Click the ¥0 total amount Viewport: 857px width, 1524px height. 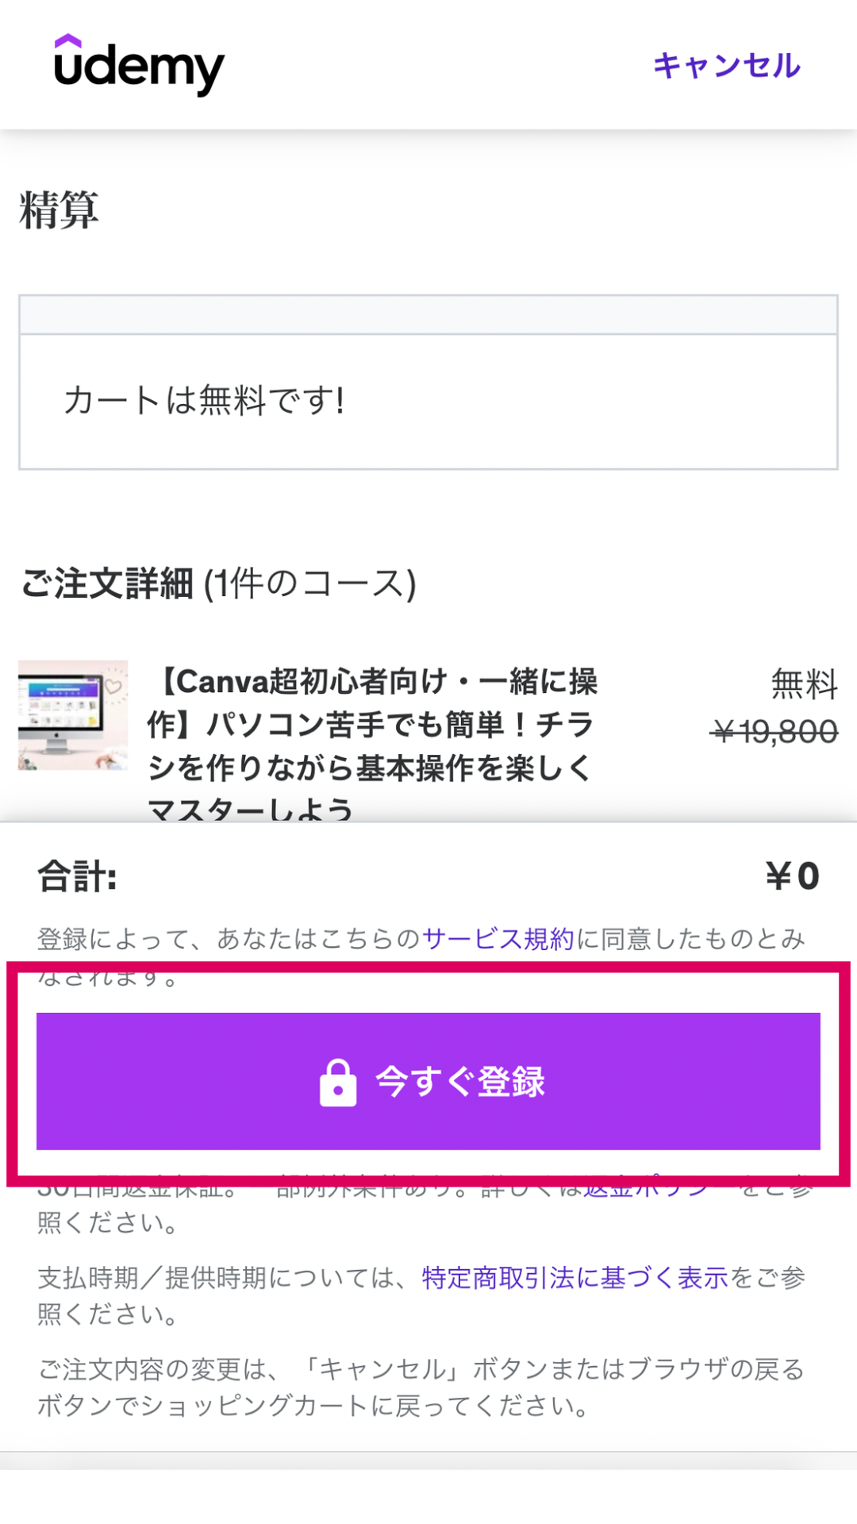click(792, 876)
